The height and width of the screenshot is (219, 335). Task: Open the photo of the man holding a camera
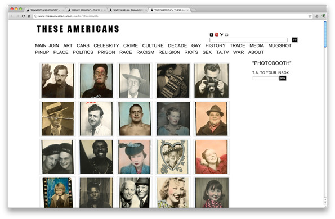pyautogui.click(x=212, y=81)
